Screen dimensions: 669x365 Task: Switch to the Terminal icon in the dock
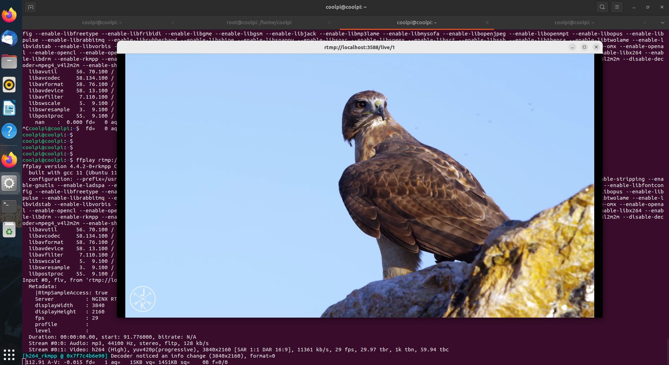pyautogui.click(x=9, y=206)
